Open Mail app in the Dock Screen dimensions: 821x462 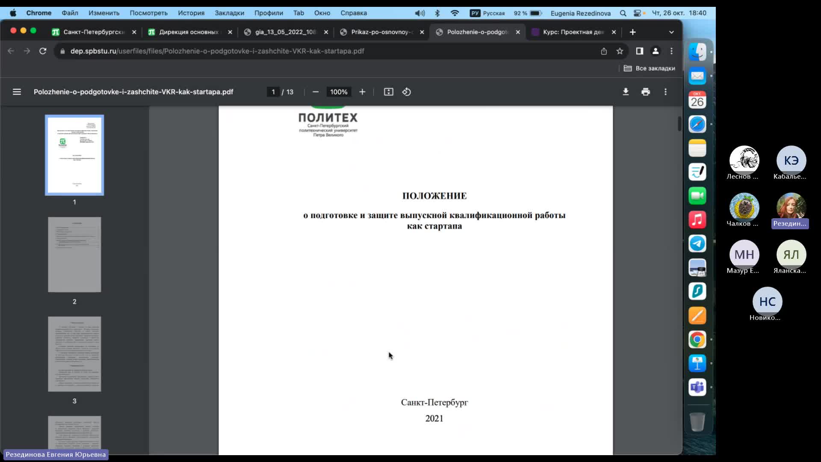[697, 76]
